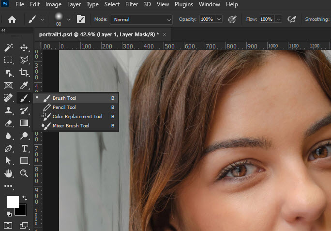This screenshot has width=331, height=231.
Task: Select the Rectangle shape tool
Action: pyautogui.click(x=24, y=161)
